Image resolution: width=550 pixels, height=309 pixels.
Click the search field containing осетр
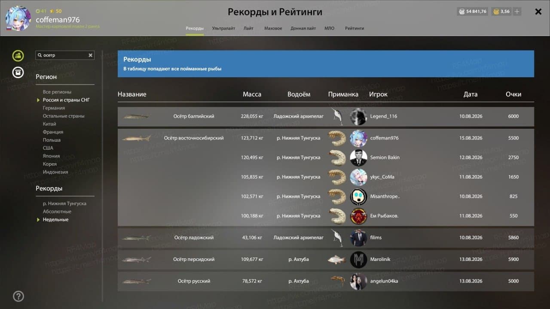click(65, 55)
